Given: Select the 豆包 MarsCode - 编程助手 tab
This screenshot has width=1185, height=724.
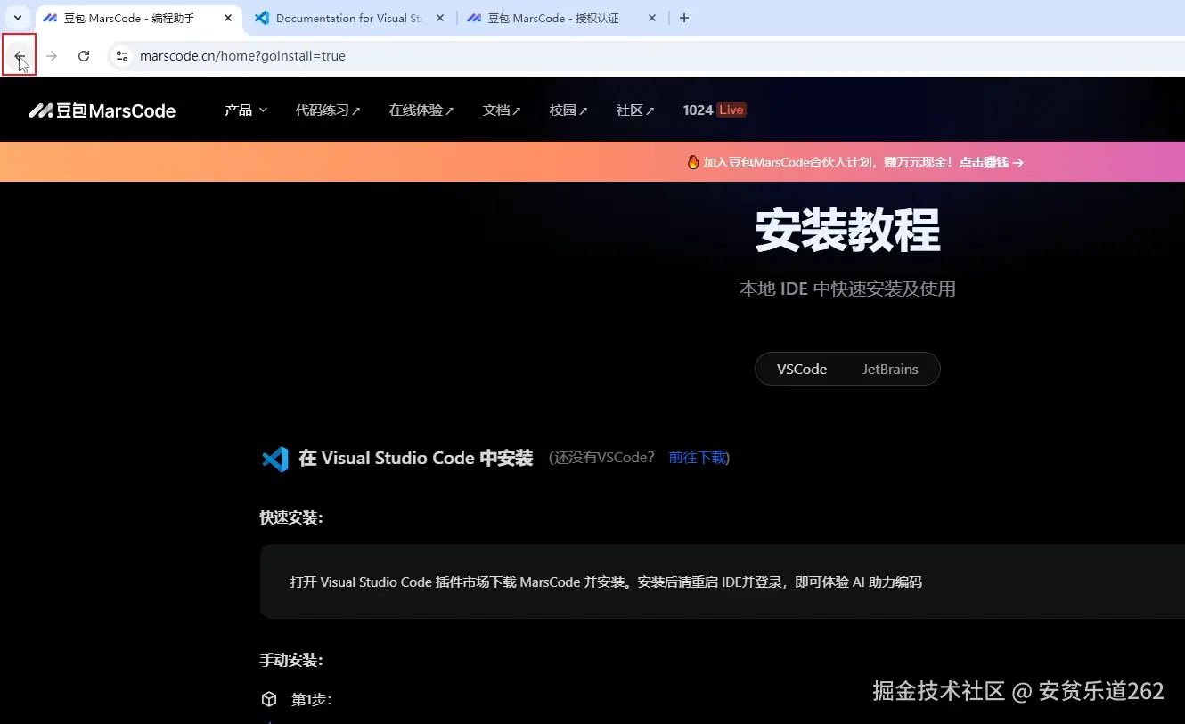Looking at the screenshot, I should pos(128,18).
